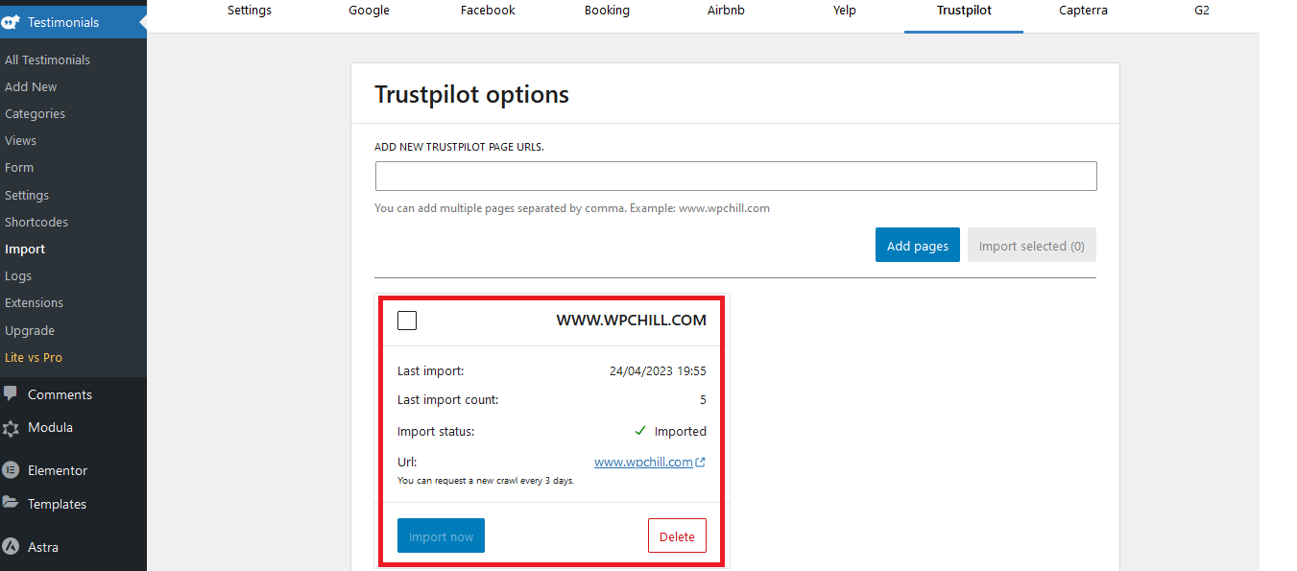Open Shortcodes in the sidebar menu

(36, 222)
